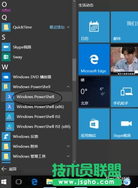Screen dimensions: 138x188
Task: Open File Explorer from the taskbar
Action: coord(49,182)
